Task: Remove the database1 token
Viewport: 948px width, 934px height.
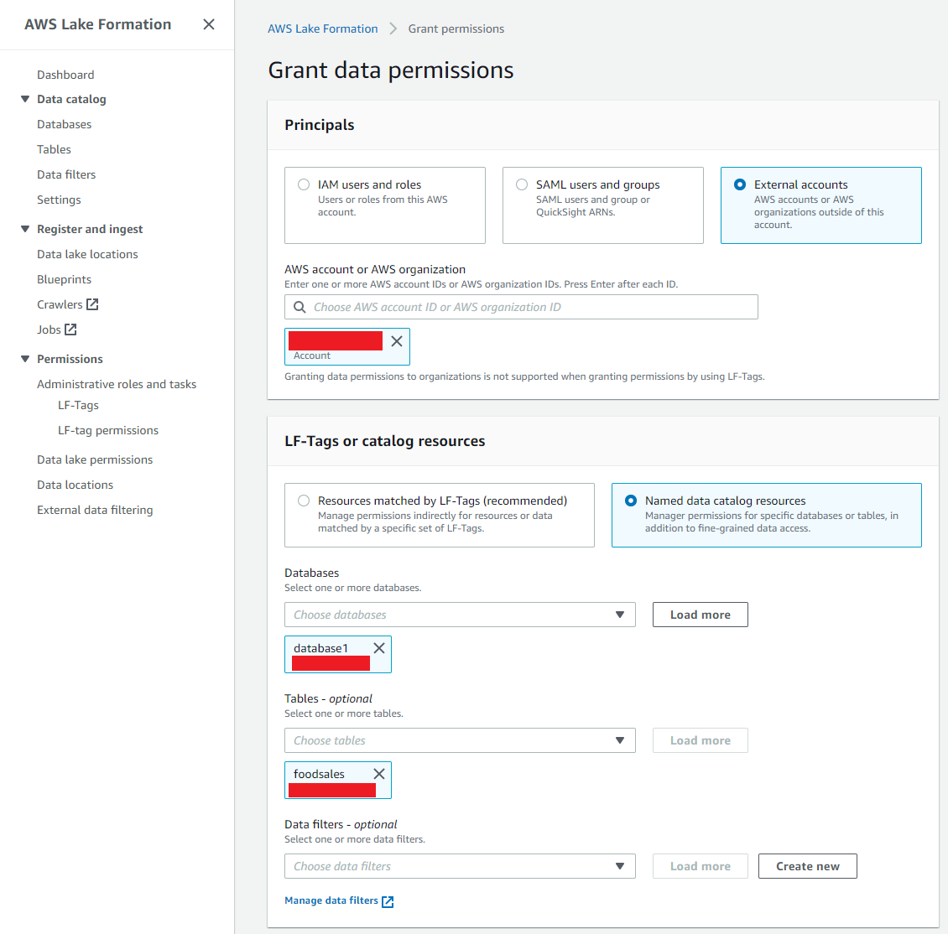Action: click(x=379, y=648)
